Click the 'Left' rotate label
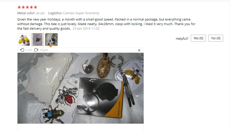The width and height of the screenshot is (230, 131). point(29,50)
